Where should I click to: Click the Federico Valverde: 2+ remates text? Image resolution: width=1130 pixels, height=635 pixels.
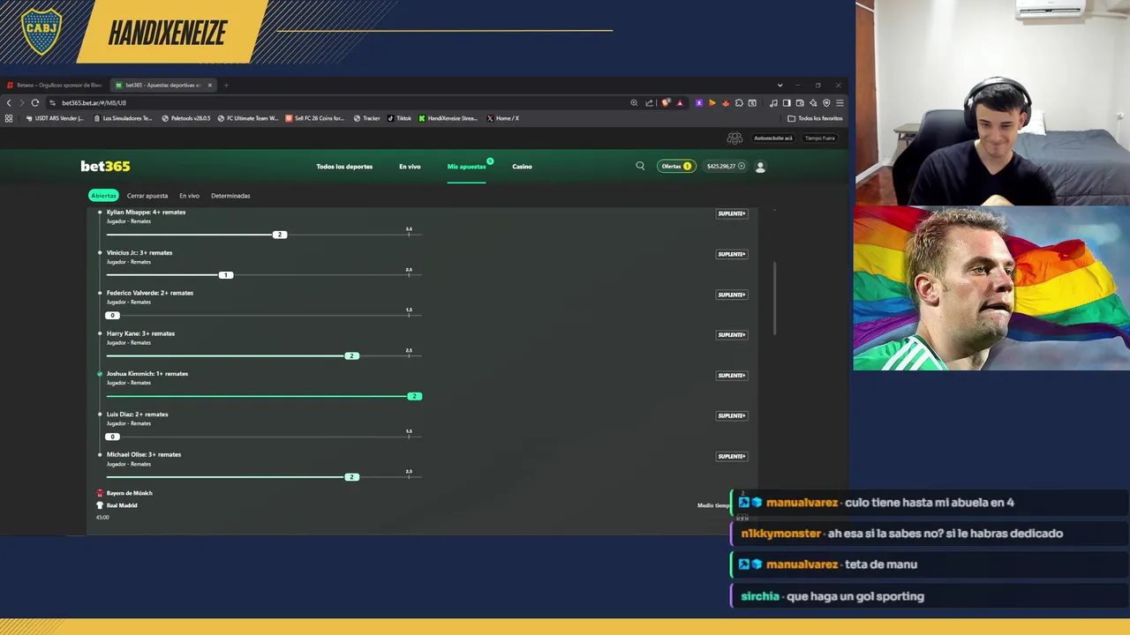pos(150,293)
